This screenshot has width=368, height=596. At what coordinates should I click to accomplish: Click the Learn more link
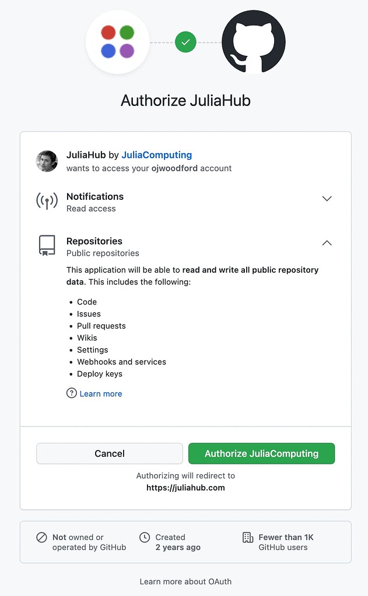tap(100, 393)
